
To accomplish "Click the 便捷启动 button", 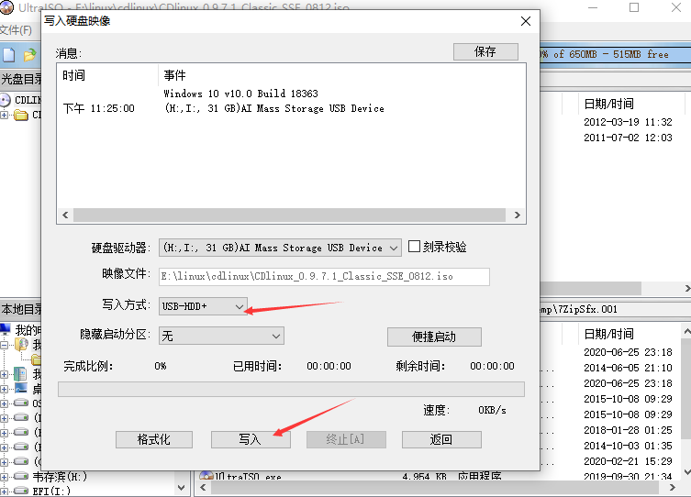I will click(434, 337).
